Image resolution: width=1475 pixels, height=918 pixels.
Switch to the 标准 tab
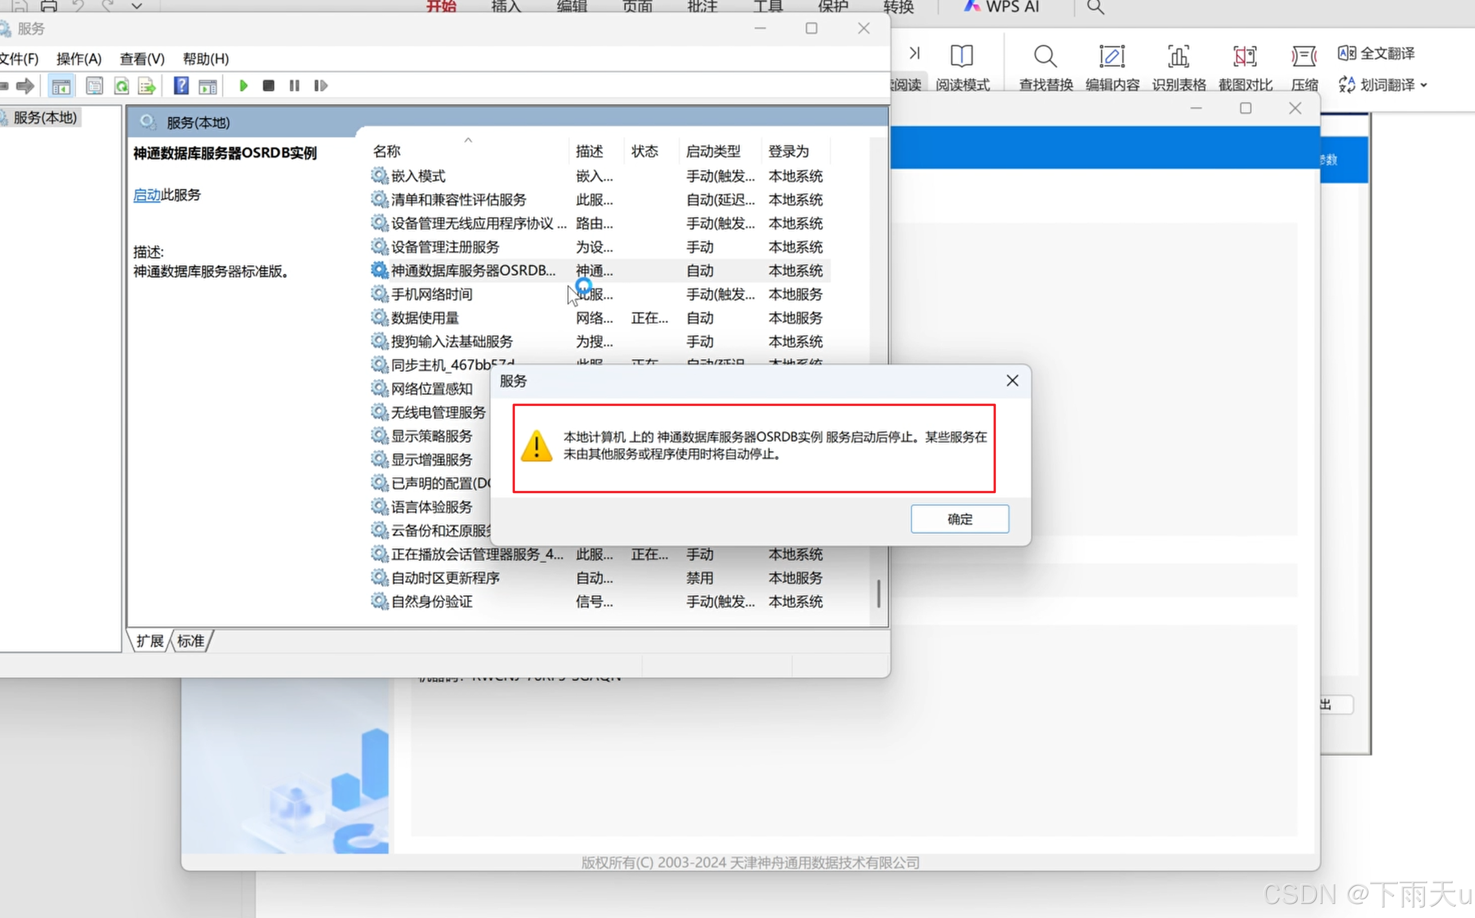191,641
